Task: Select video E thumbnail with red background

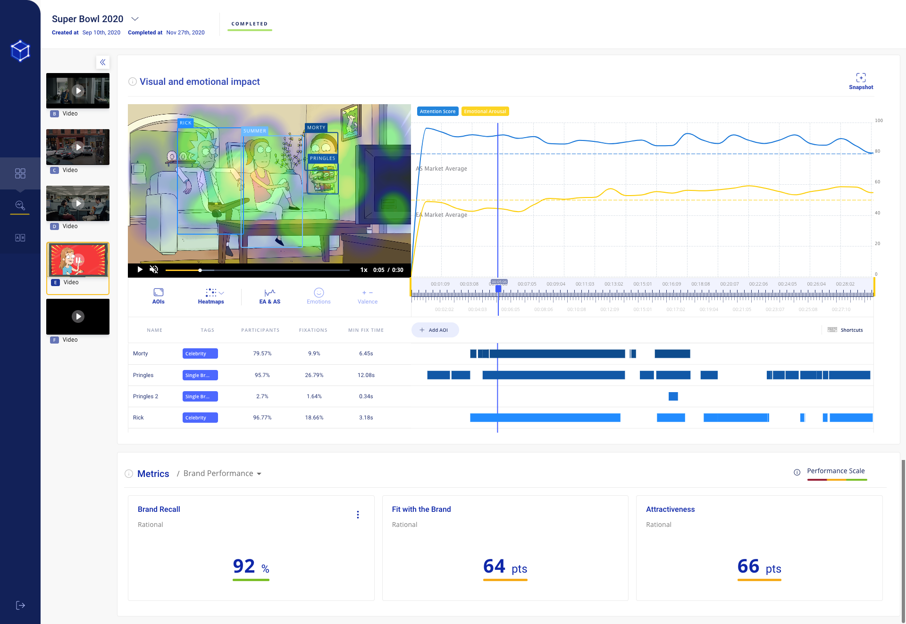Action: 78,260
